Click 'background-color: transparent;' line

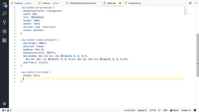click(43, 11)
